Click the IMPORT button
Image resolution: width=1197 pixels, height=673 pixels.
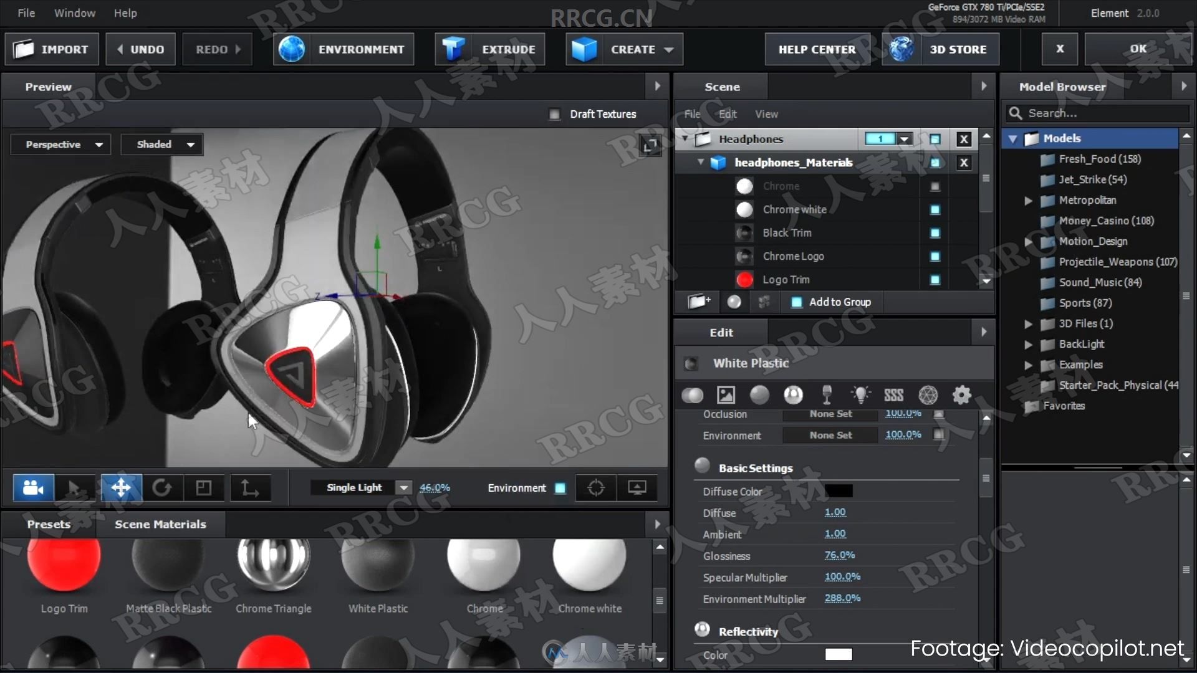tap(52, 49)
